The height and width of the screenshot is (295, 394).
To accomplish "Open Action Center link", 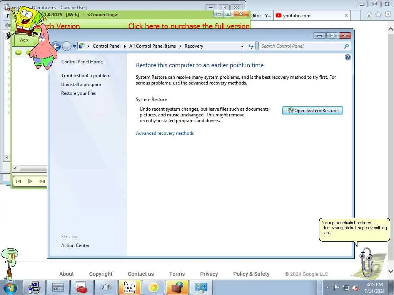I will pyautogui.click(x=75, y=245).
